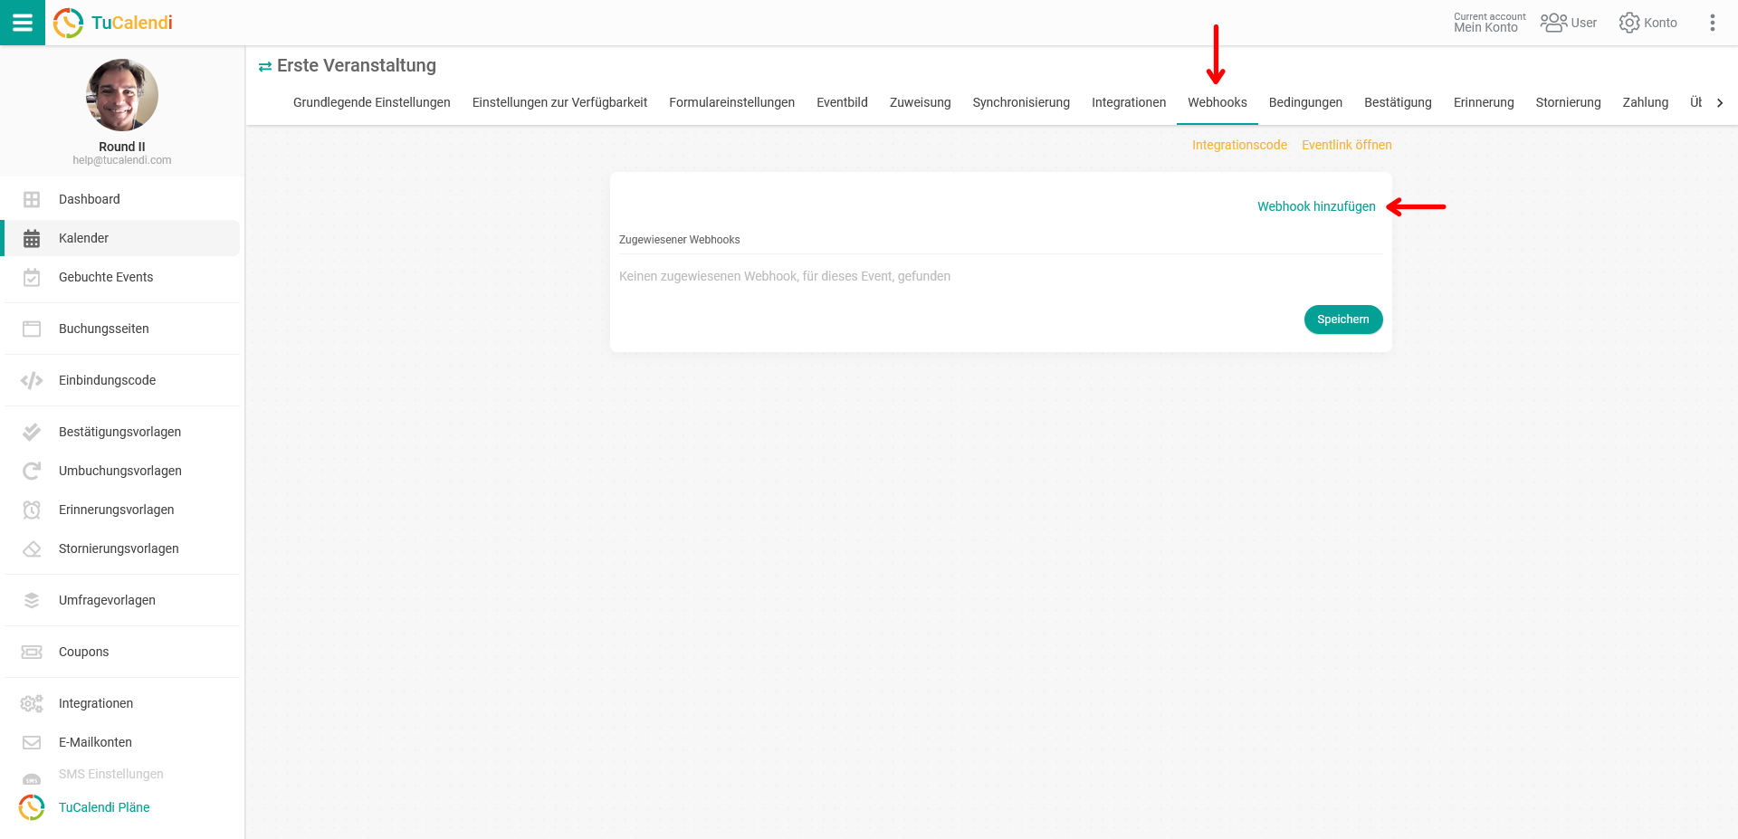Select the Webhooks tab

[x=1218, y=102]
